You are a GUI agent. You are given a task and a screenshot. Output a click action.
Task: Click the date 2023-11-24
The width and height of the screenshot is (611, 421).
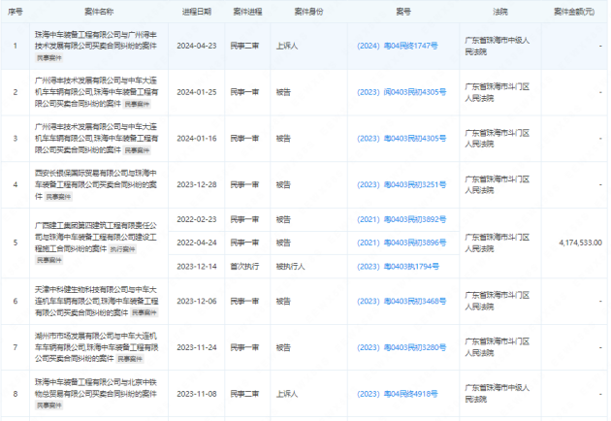[x=196, y=347]
